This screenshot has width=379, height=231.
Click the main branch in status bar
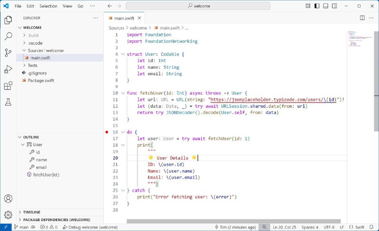pyautogui.click(x=21, y=227)
